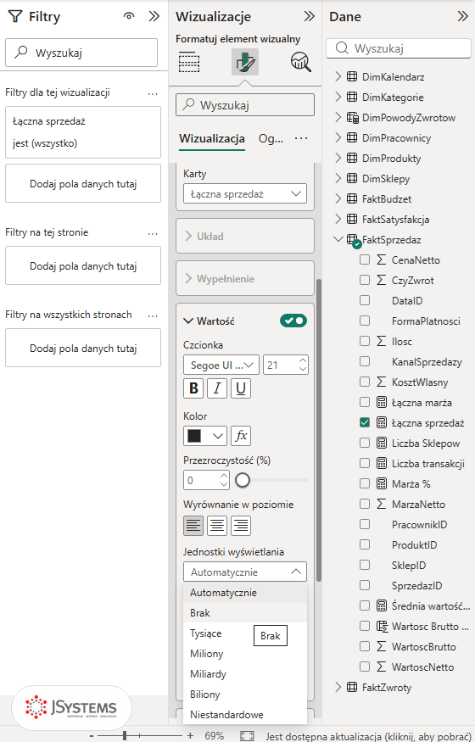The height and width of the screenshot is (742, 475).
Task: Check the Marża % checkbox
Action: click(x=364, y=483)
